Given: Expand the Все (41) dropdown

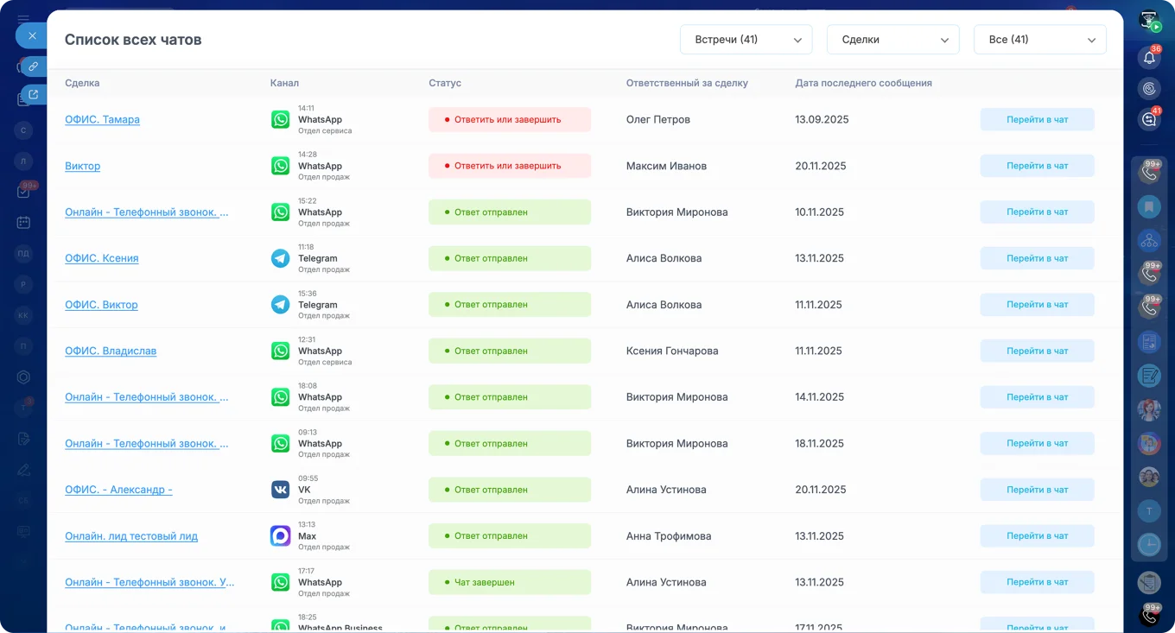Looking at the screenshot, I should pyautogui.click(x=1039, y=40).
